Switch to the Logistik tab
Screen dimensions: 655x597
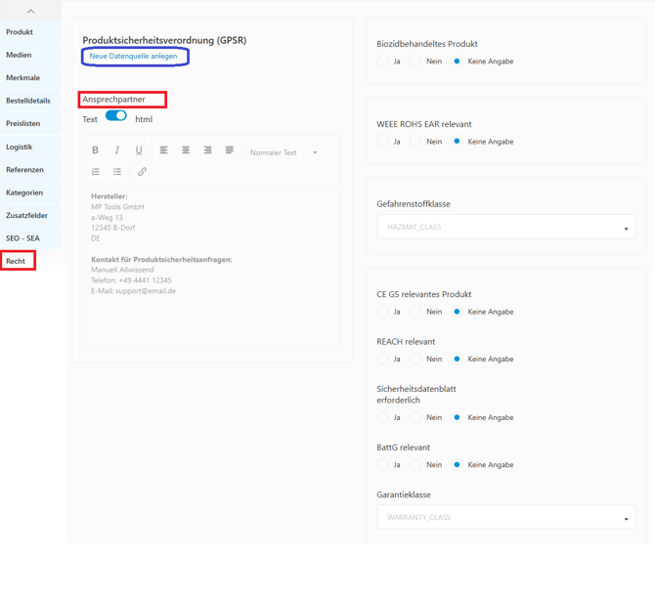[x=20, y=147]
